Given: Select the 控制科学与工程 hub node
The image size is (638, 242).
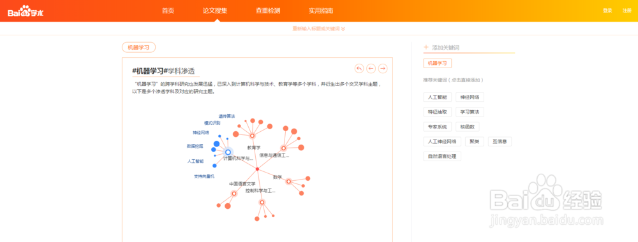Looking at the screenshot, I should tap(262, 203).
